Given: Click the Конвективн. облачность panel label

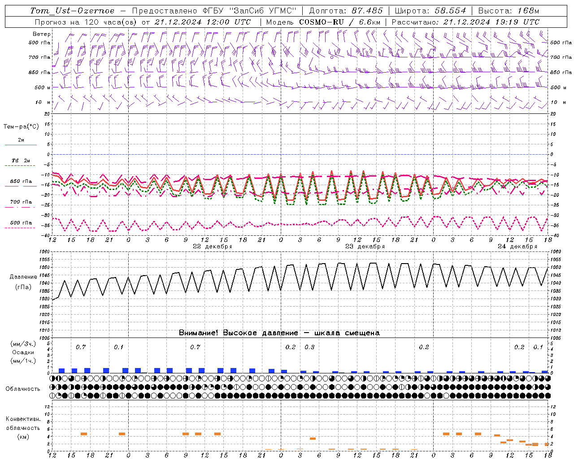Looking at the screenshot, I should coord(23,428).
